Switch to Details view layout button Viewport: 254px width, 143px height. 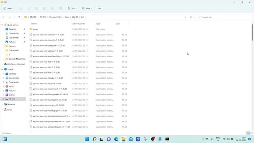click(x=248, y=133)
